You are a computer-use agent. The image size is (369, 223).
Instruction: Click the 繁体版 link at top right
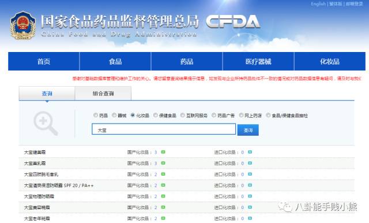point(336,4)
